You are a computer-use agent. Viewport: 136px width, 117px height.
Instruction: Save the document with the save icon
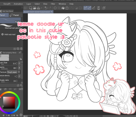point(38,8)
